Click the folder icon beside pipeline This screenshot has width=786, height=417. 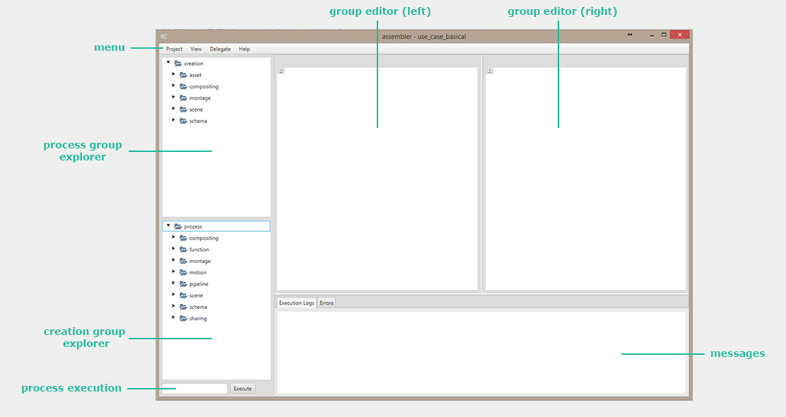(x=183, y=284)
